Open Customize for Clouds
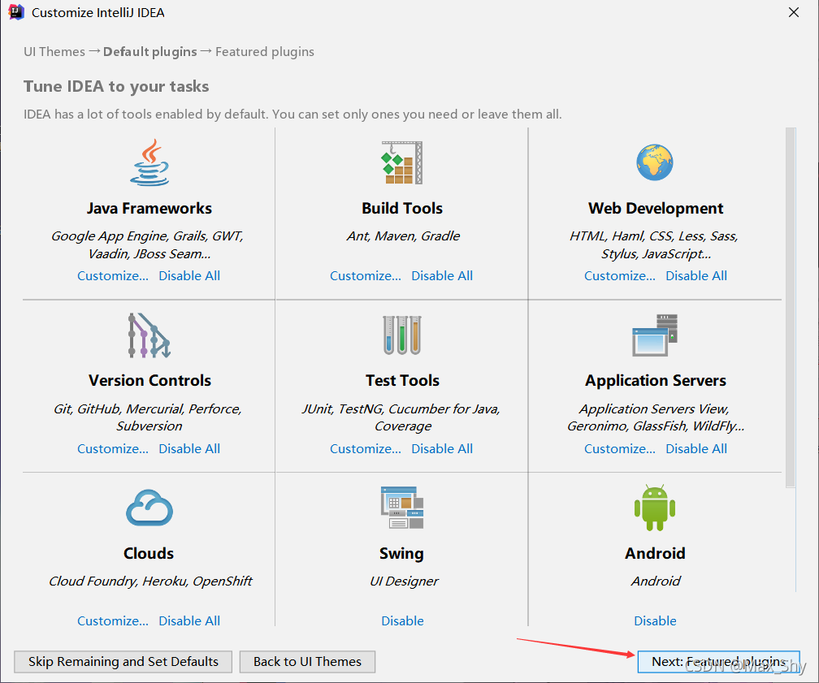The height and width of the screenshot is (683, 819). [x=113, y=620]
